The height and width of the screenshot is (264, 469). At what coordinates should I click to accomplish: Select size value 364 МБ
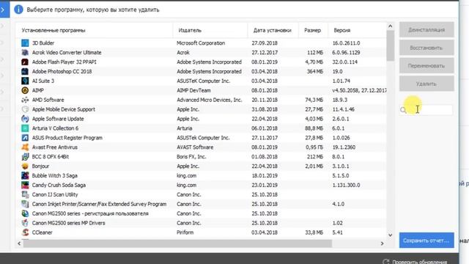[x=314, y=72]
